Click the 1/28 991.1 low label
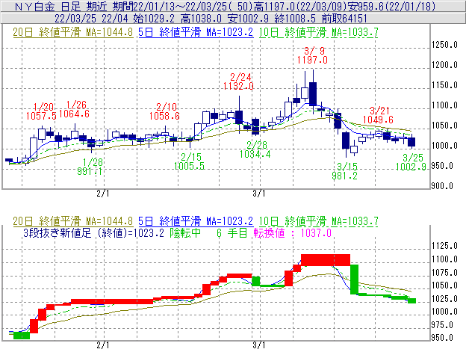The image size is (466, 355). (90, 167)
